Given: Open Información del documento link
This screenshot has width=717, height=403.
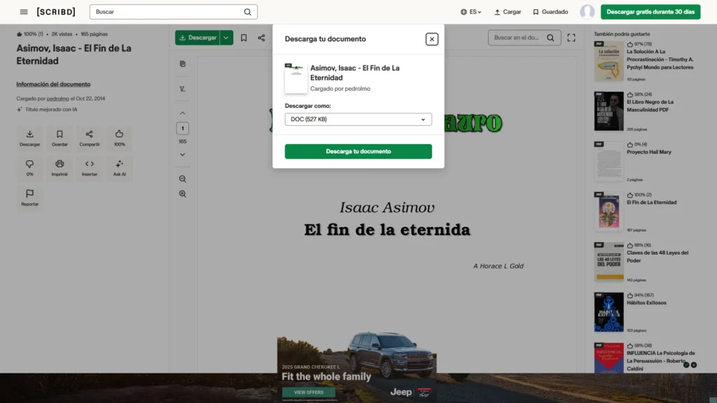Looking at the screenshot, I should 53,84.
